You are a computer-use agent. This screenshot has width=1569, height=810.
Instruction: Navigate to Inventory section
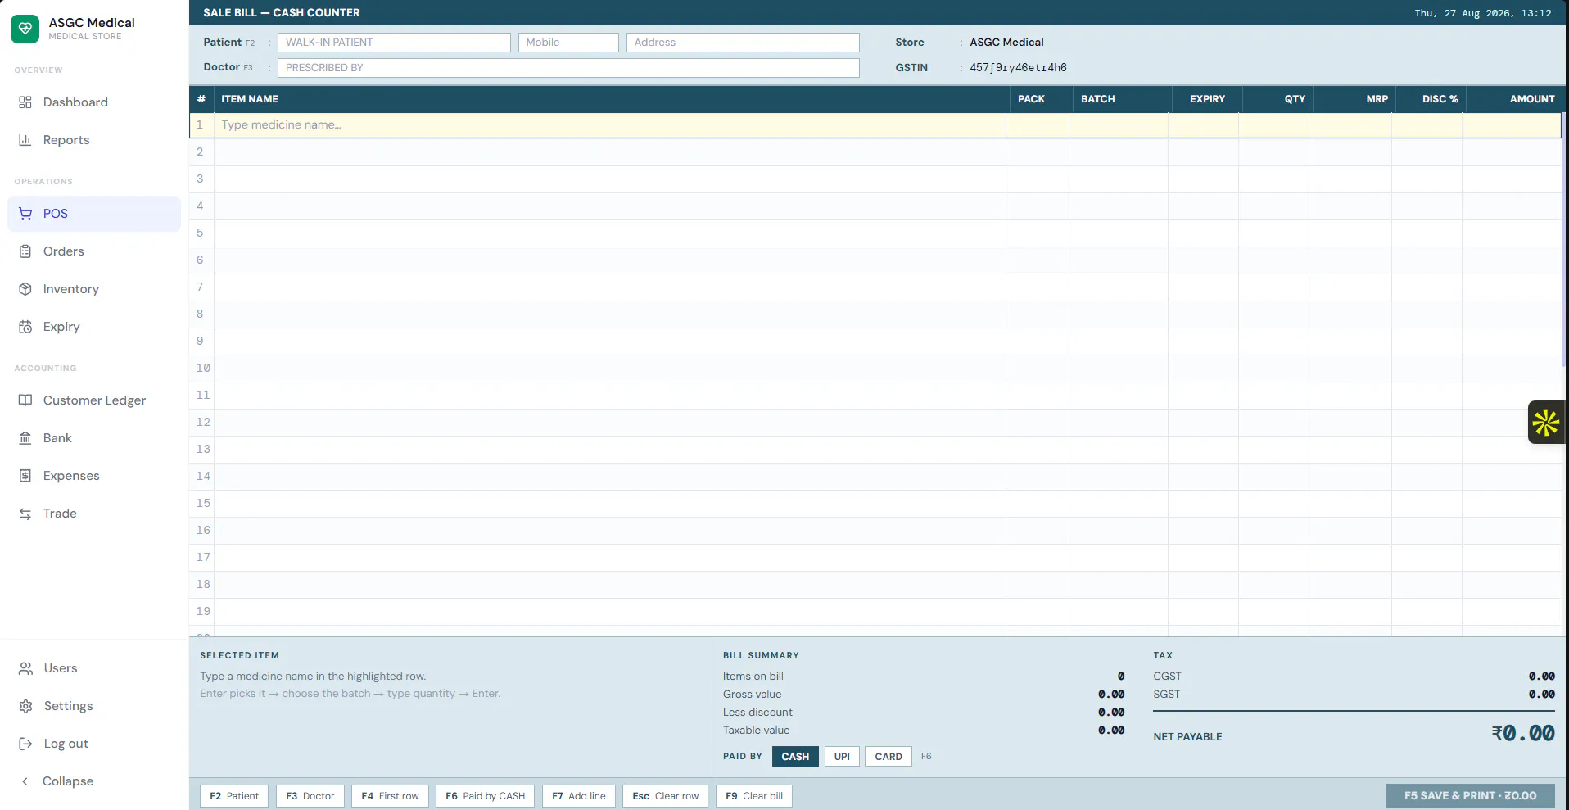(94, 289)
